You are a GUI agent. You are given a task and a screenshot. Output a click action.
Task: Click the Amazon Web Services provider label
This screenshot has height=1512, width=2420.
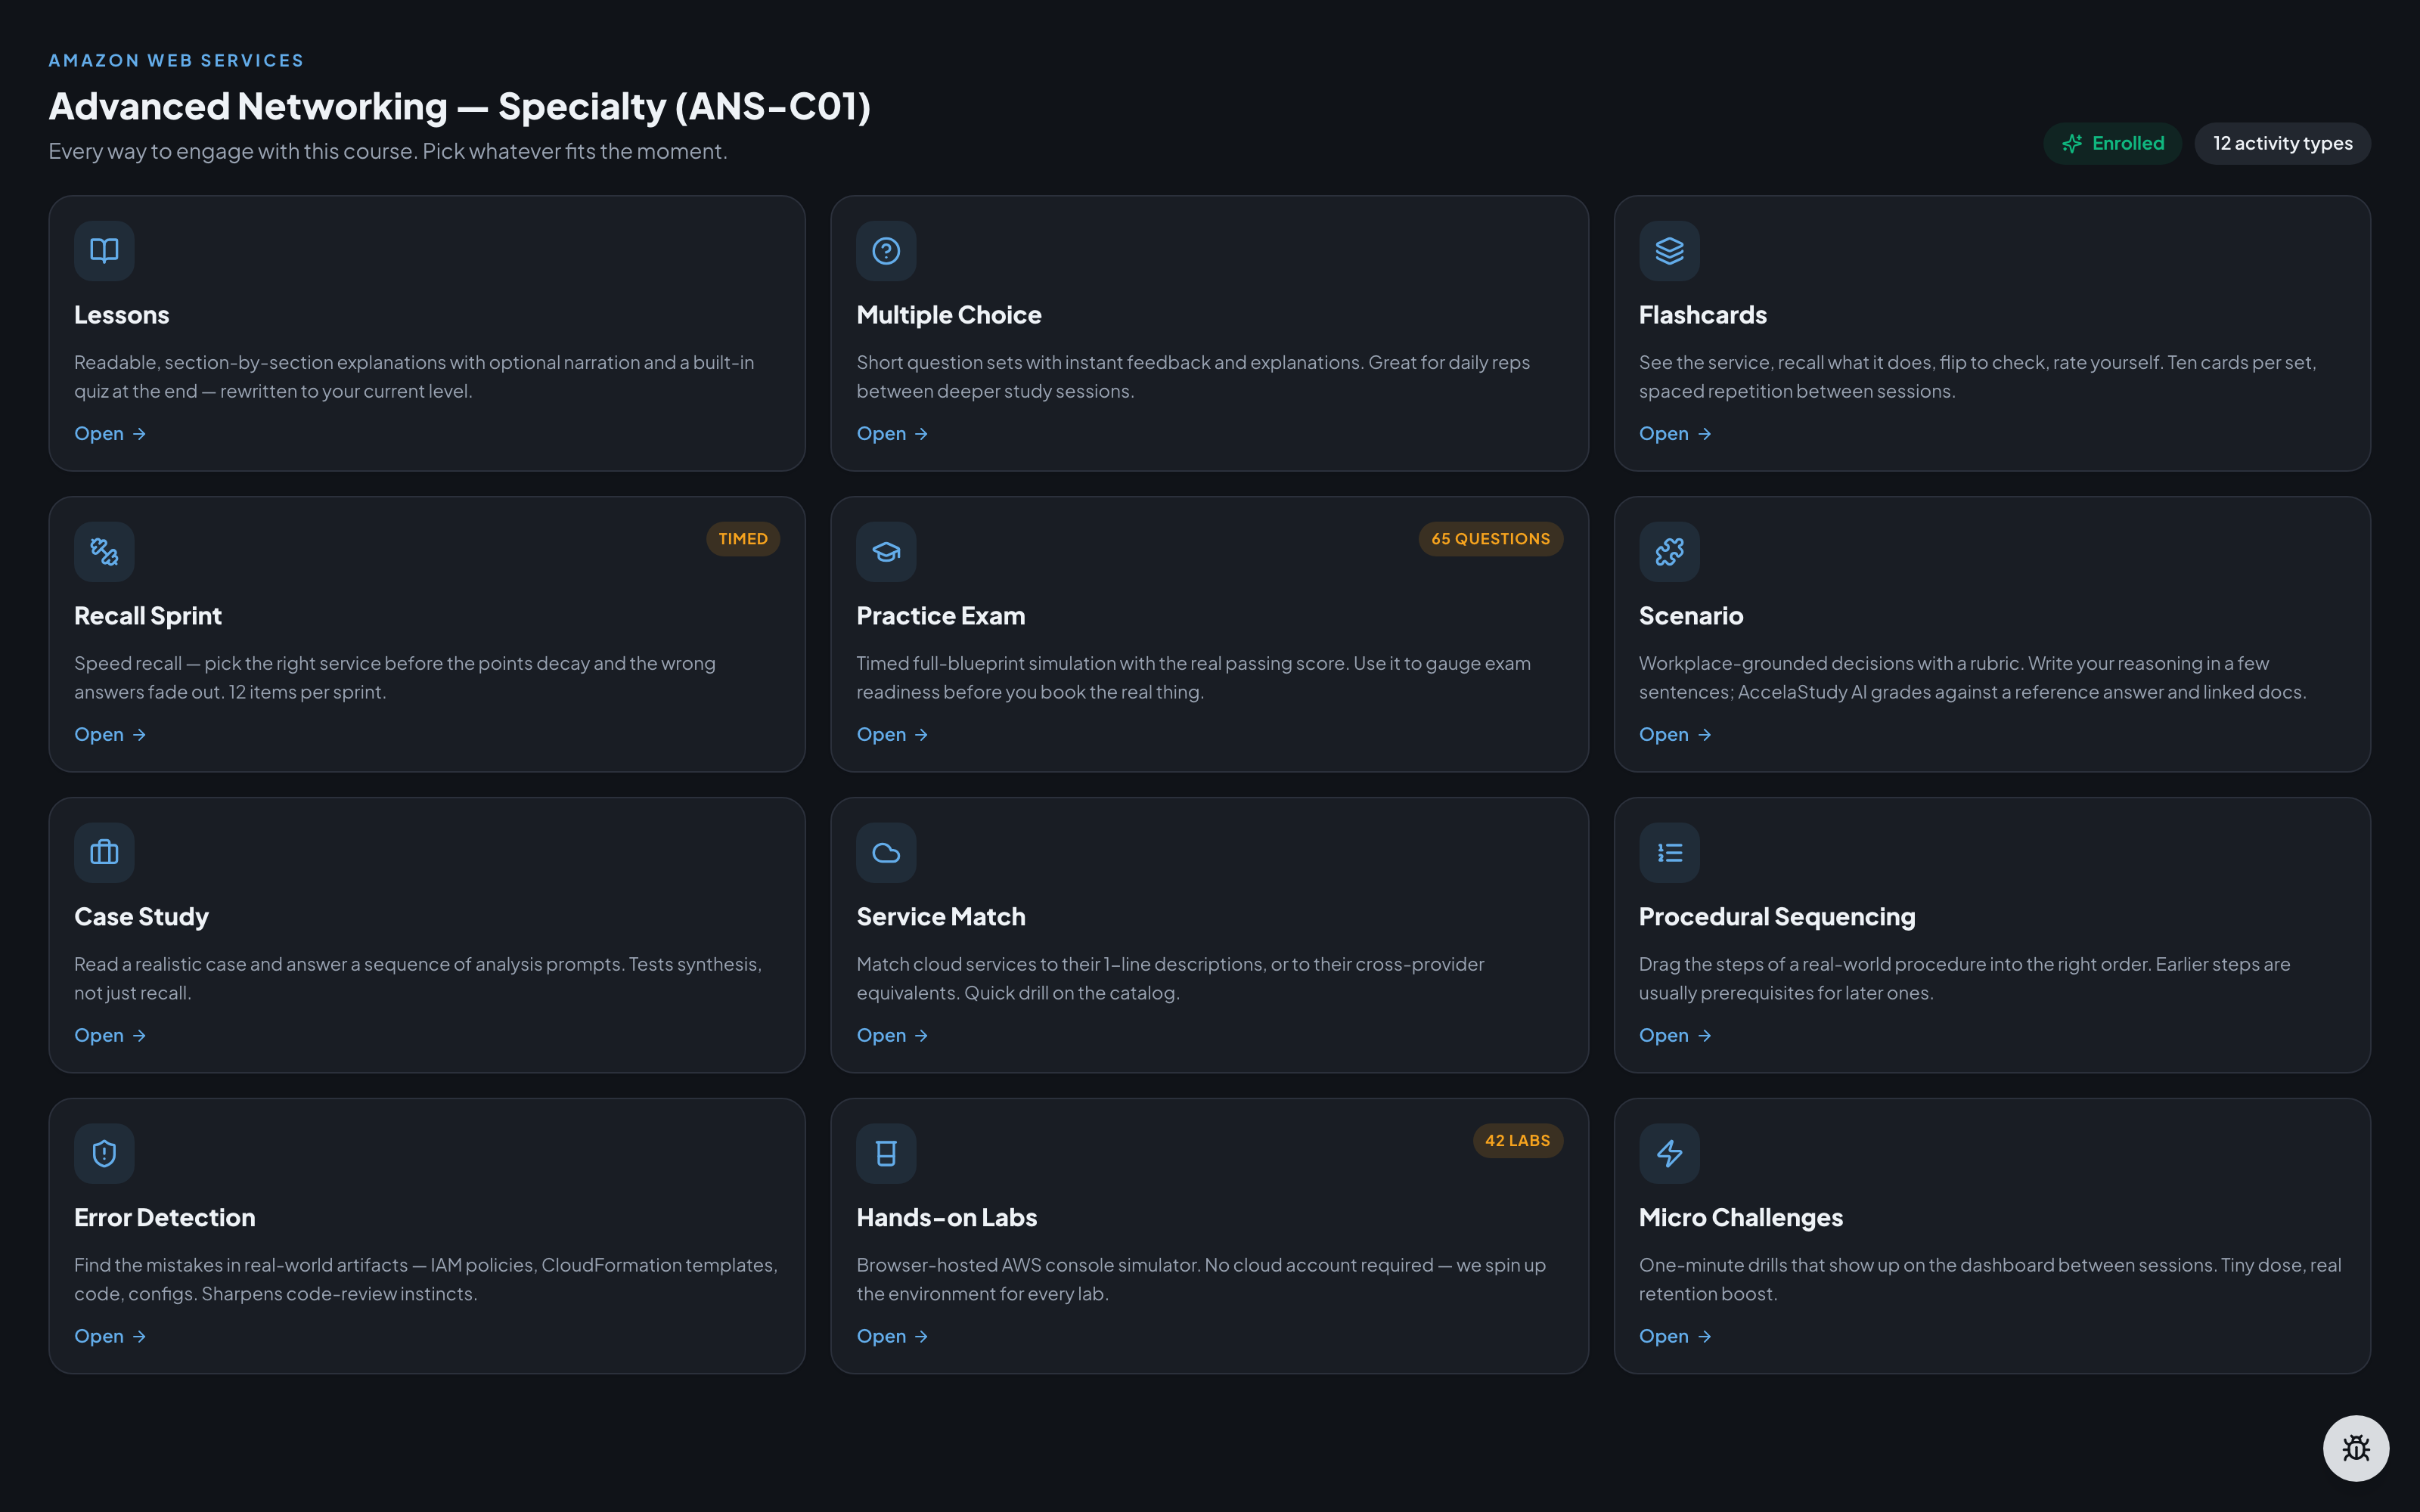[176, 61]
